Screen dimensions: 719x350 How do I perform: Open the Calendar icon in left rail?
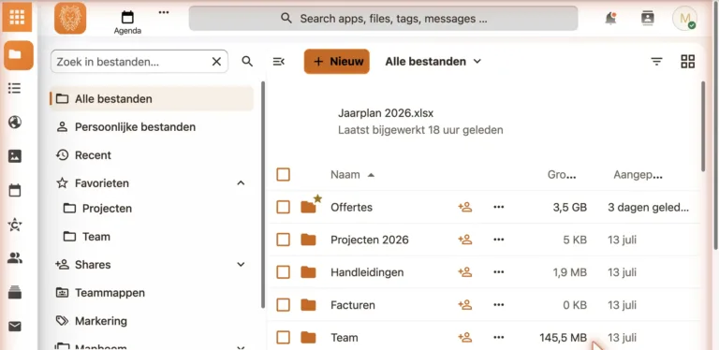coord(15,190)
